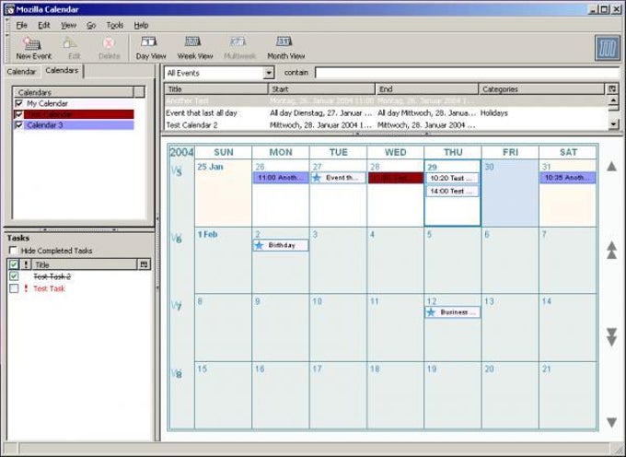The image size is (626, 457).
Task: Click the Mozilla throbber logo icon
Action: point(608,48)
